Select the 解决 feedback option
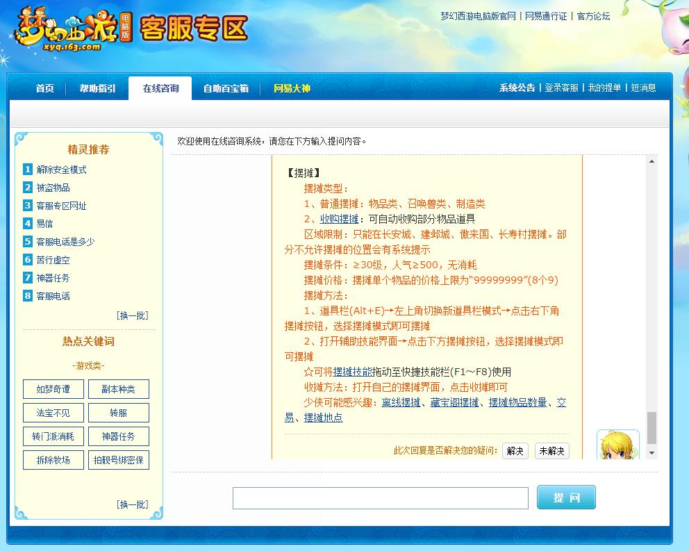Image resolution: width=689 pixels, height=551 pixels. [x=515, y=450]
